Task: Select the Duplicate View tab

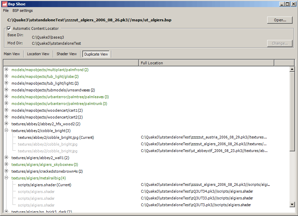Action: 96,54
